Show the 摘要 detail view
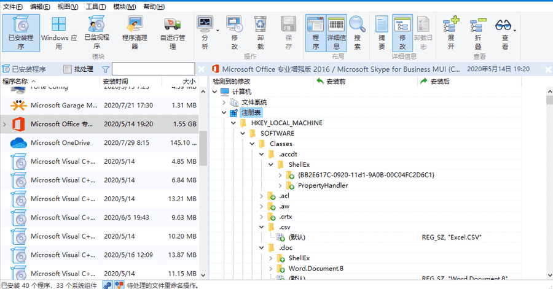The width and height of the screenshot is (553, 289). [x=382, y=33]
